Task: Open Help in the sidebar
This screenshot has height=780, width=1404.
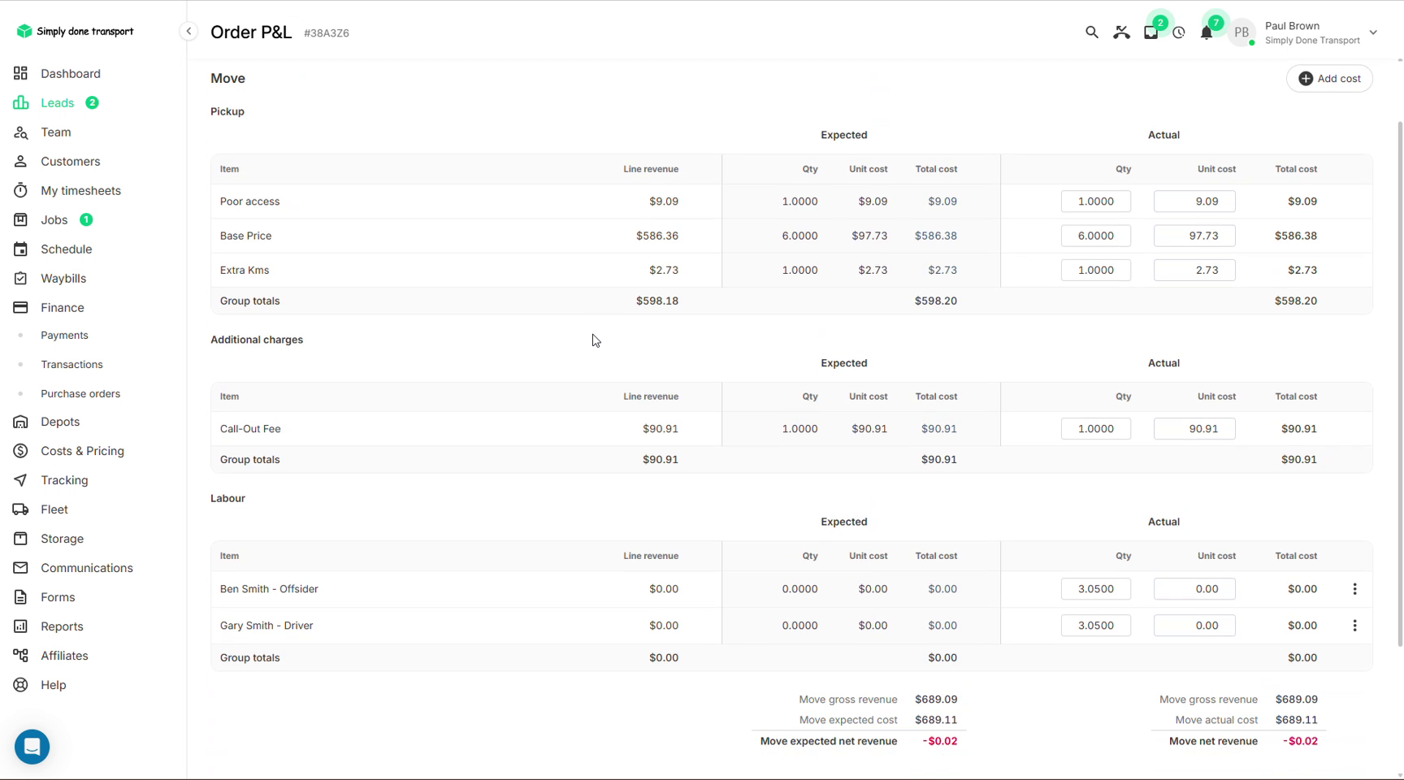Action: (54, 685)
